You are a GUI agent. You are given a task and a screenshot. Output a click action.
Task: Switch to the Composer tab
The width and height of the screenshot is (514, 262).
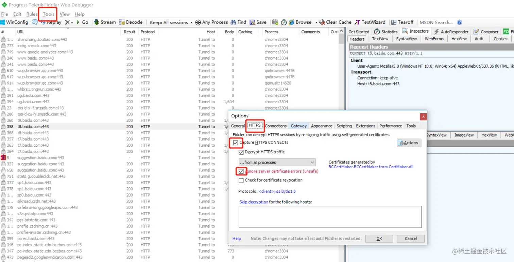tap(486, 32)
